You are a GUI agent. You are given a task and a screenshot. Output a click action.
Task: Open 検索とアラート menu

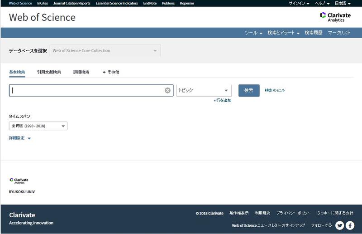(x=283, y=33)
